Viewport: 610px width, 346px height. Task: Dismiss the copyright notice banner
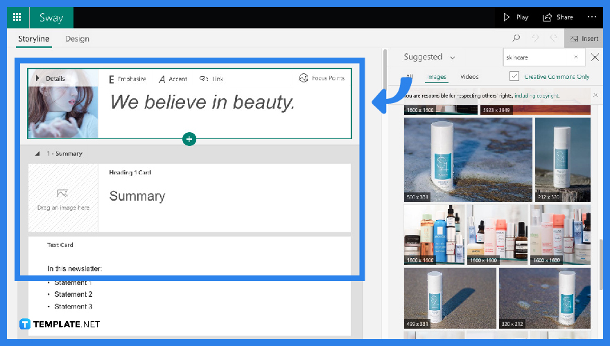[595, 95]
